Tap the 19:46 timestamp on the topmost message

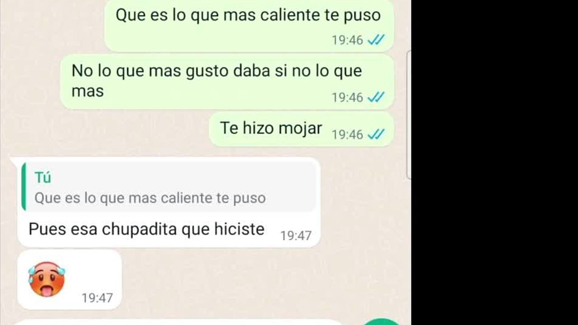click(347, 40)
